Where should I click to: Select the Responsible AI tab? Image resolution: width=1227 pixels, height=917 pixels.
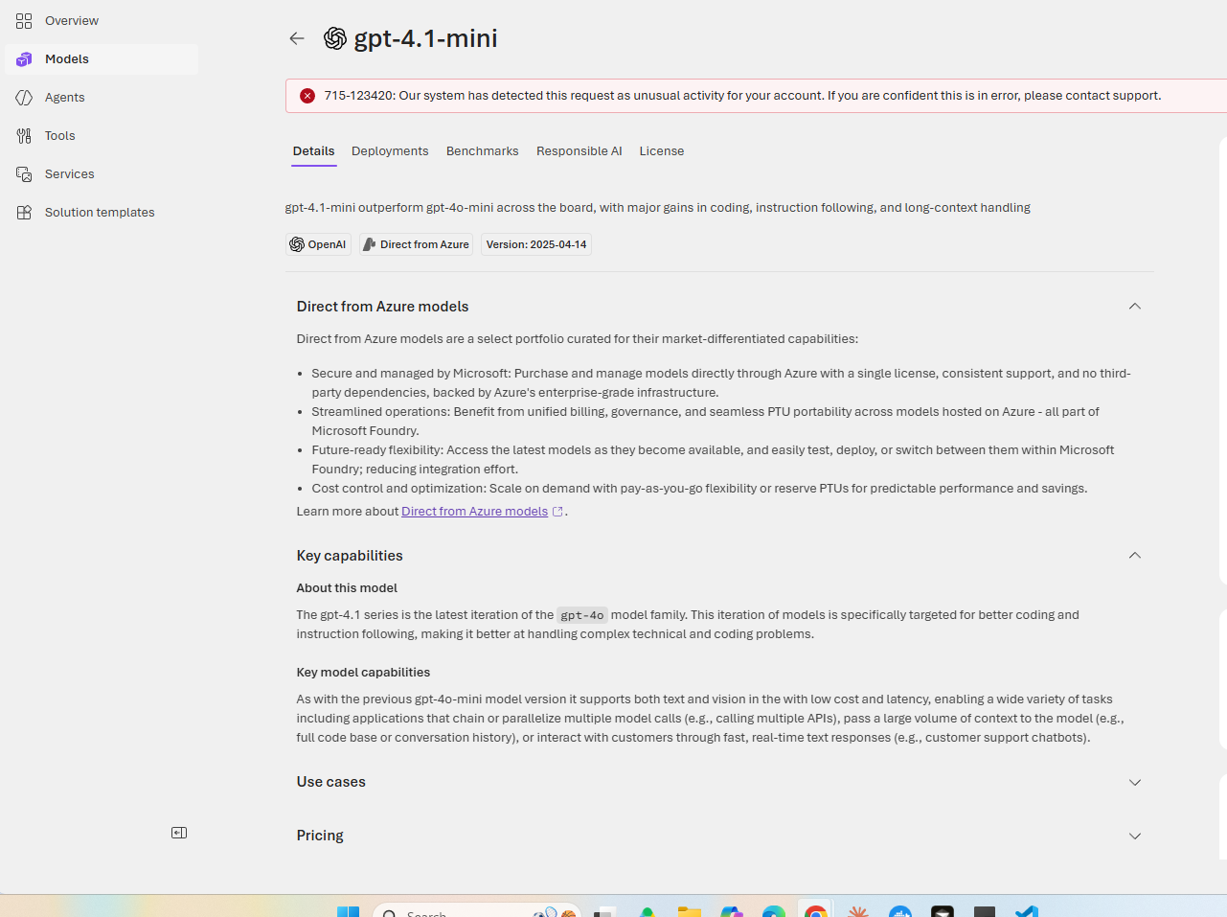(579, 151)
